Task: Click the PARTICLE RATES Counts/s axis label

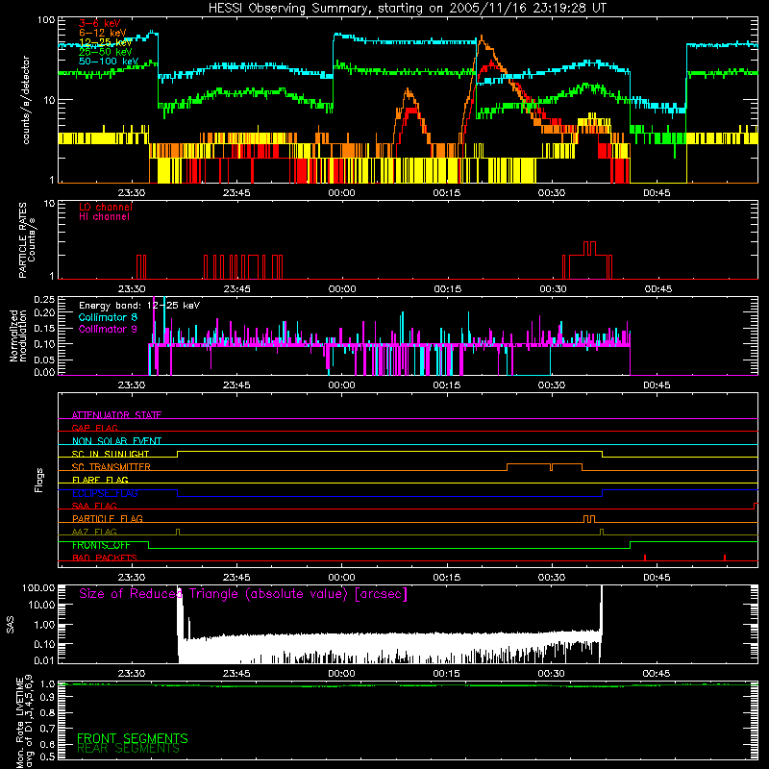Action: tap(27, 240)
